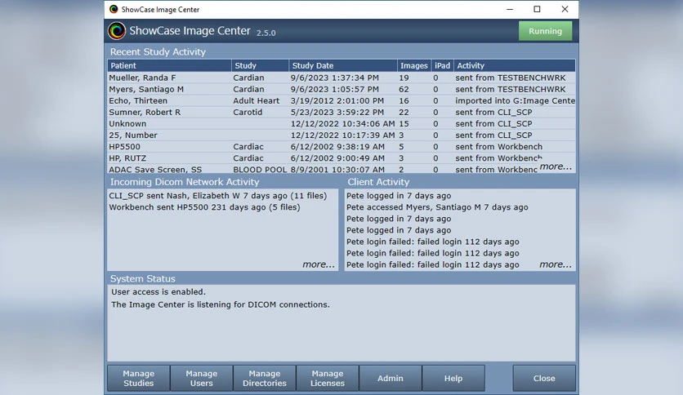Viewport: 683px width, 395px height.
Task: Select patient row Mueller, Randa F
Action: tap(341, 78)
